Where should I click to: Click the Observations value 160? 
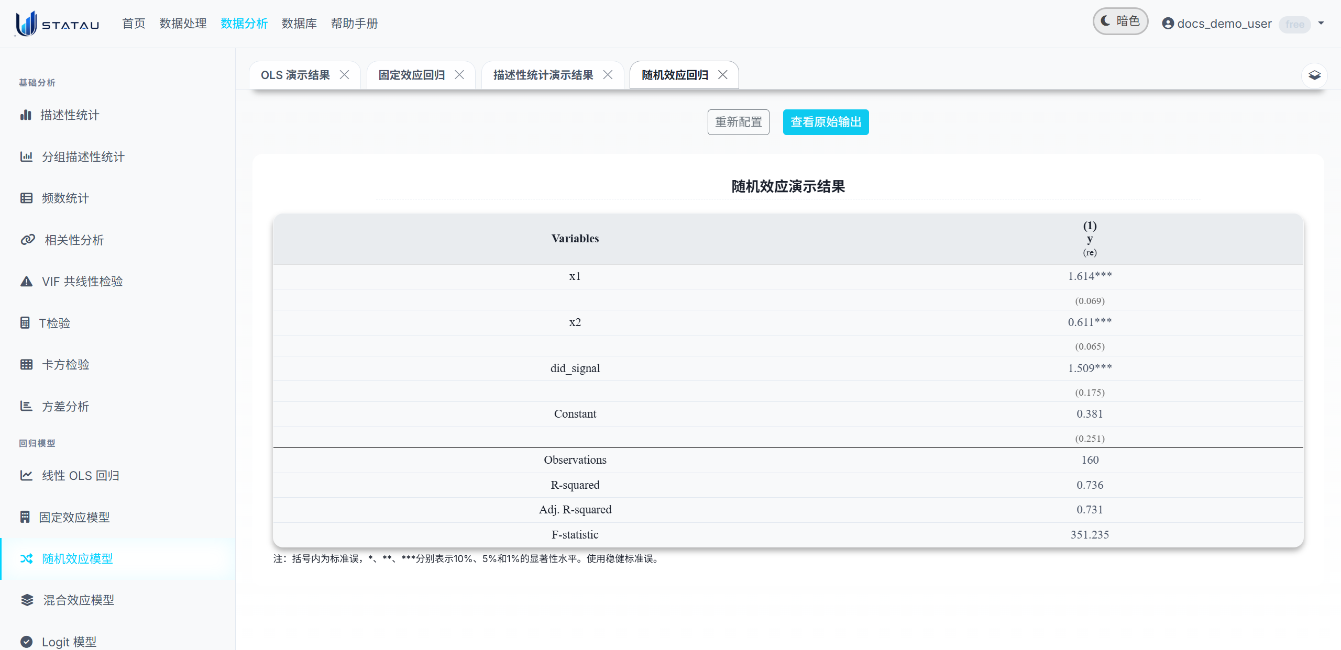point(1090,460)
